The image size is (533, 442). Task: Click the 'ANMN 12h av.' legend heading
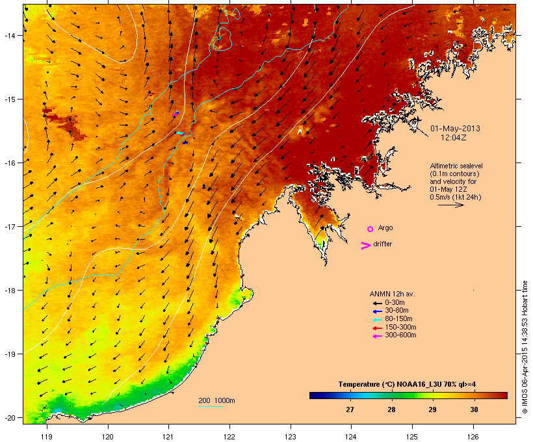pyautogui.click(x=392, y=294)
